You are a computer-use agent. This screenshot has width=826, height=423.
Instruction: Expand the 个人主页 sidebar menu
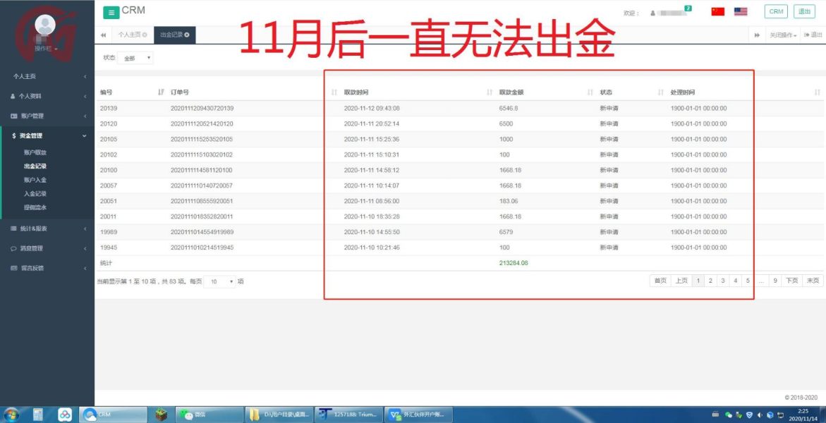(x=47, y=77)
